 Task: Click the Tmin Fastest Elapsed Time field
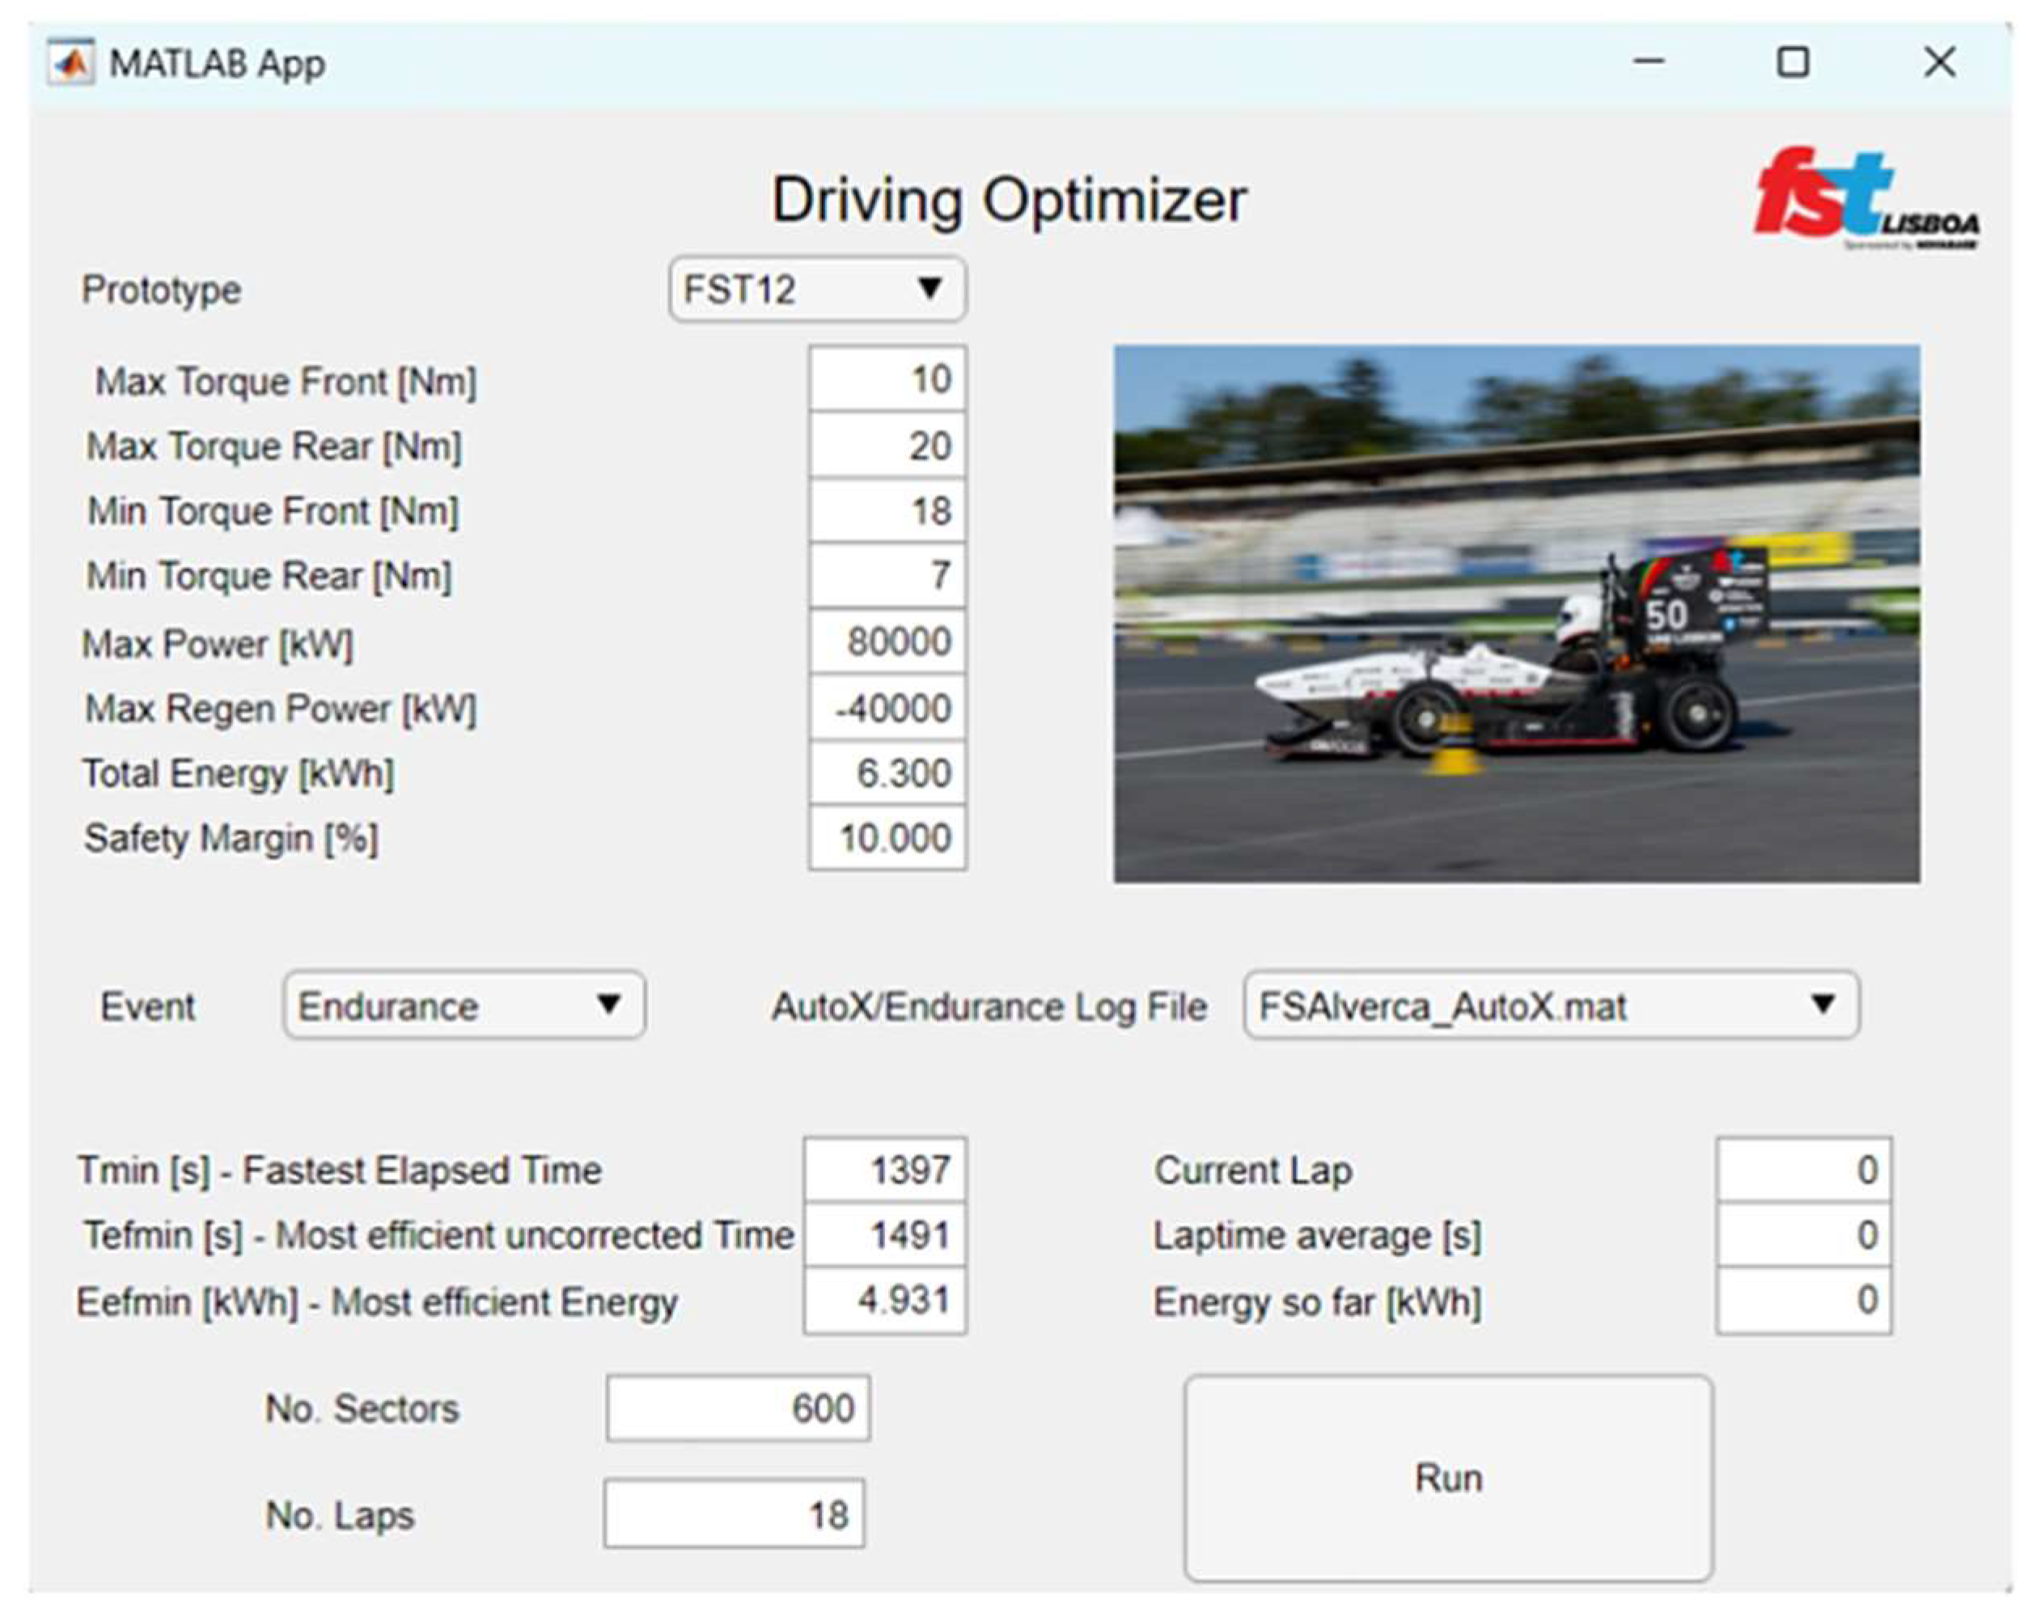pos(885,1170)
